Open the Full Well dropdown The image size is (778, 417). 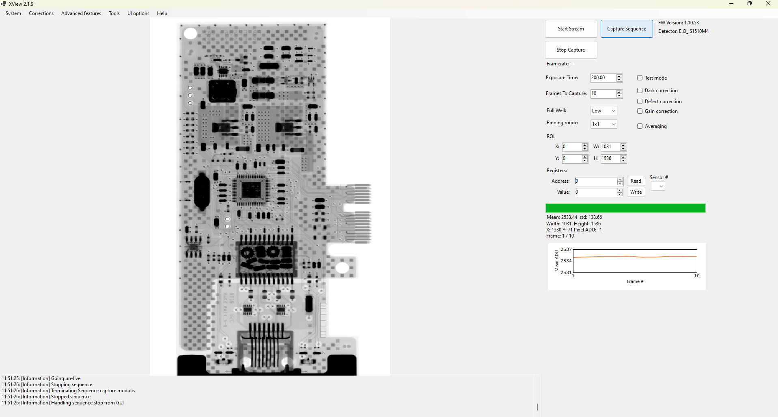click(604, 111)
